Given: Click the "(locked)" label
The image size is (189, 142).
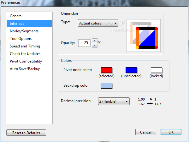Looking at the screenshot, I should (x=156, y=76).
